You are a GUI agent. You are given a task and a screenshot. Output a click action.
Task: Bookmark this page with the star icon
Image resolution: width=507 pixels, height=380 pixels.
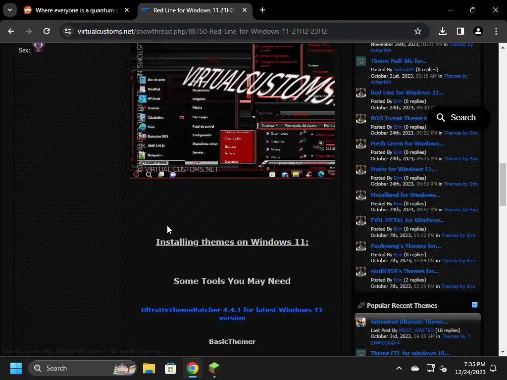[418, 31]
